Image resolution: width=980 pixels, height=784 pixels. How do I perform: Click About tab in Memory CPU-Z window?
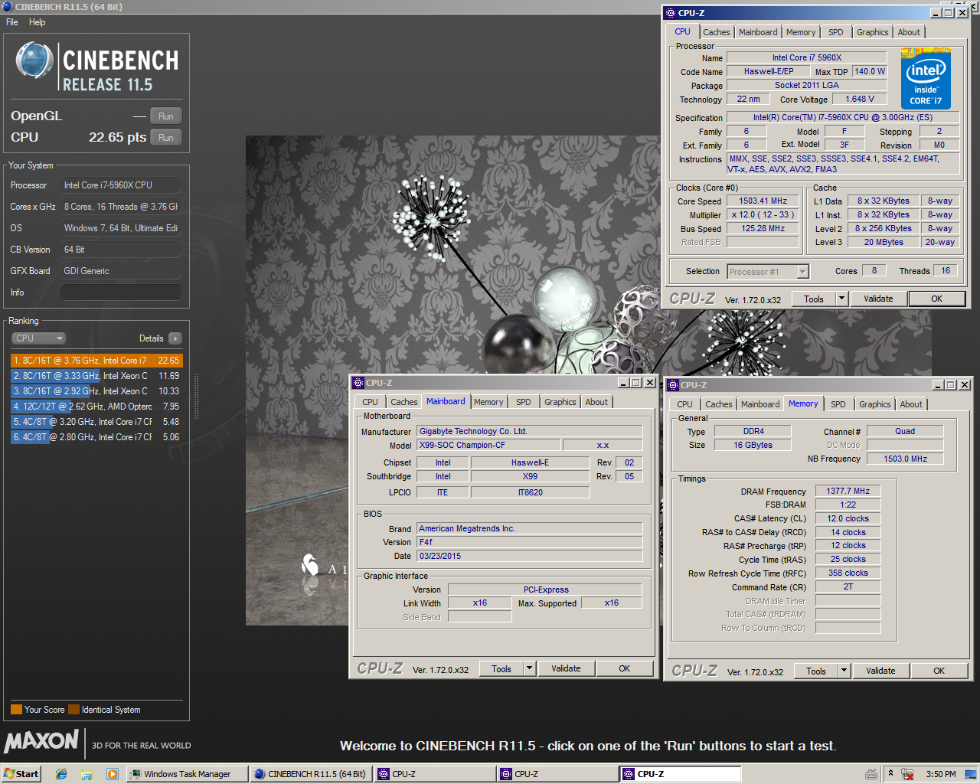point(911,404)
